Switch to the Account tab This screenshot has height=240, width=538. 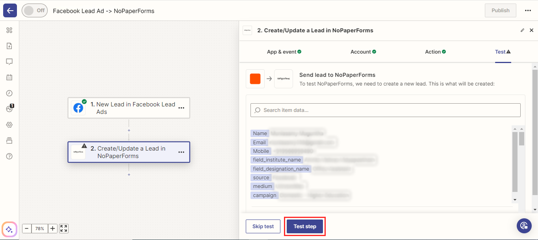pos(363,52)
